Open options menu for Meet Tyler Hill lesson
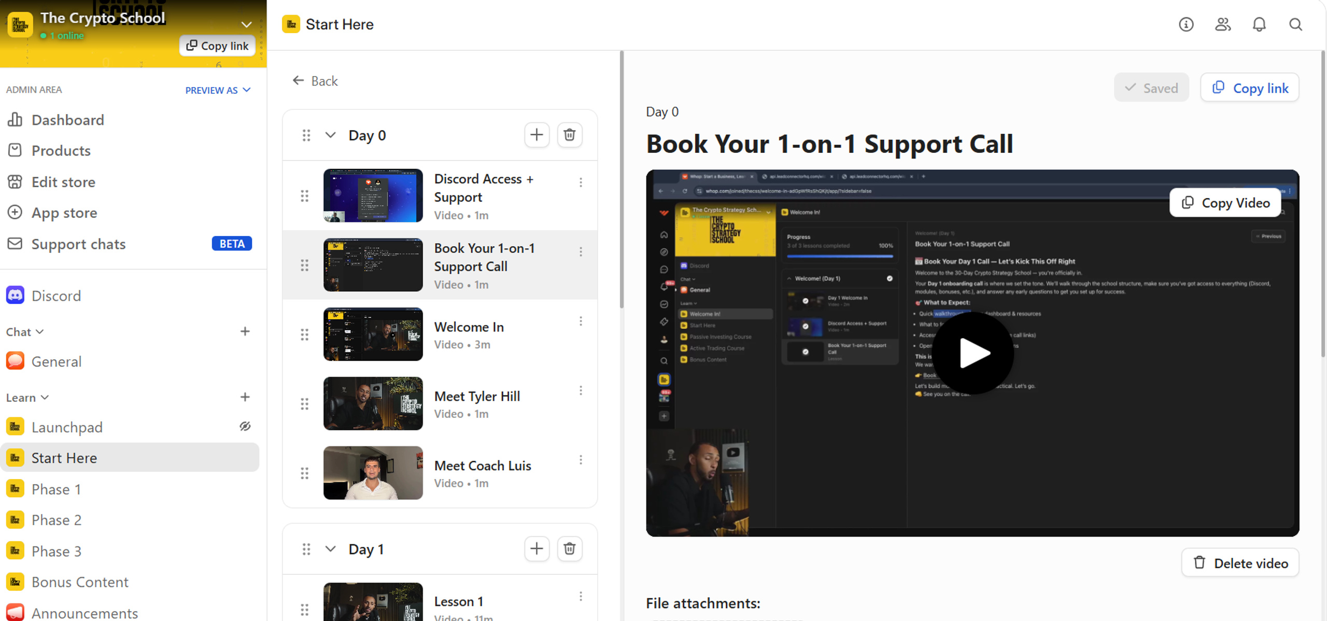The height and width of the screenshot is (621, 1327). tap(581, 390)
